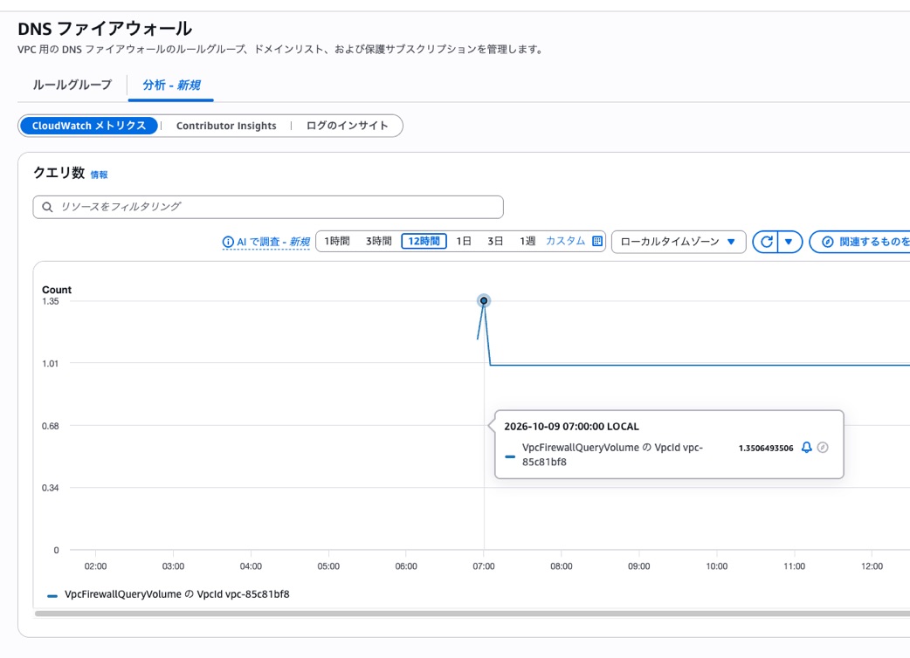This screenshot has width=910, height=658.
Task: Select the 3日 time range
Action: click(495, 241)
